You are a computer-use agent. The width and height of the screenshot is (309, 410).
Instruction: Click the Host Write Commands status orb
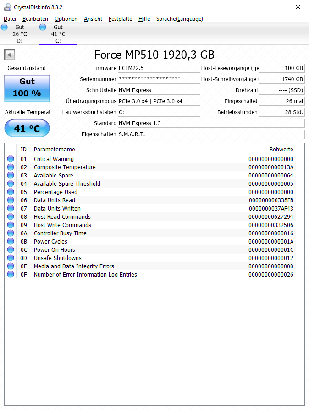[11, 225]
